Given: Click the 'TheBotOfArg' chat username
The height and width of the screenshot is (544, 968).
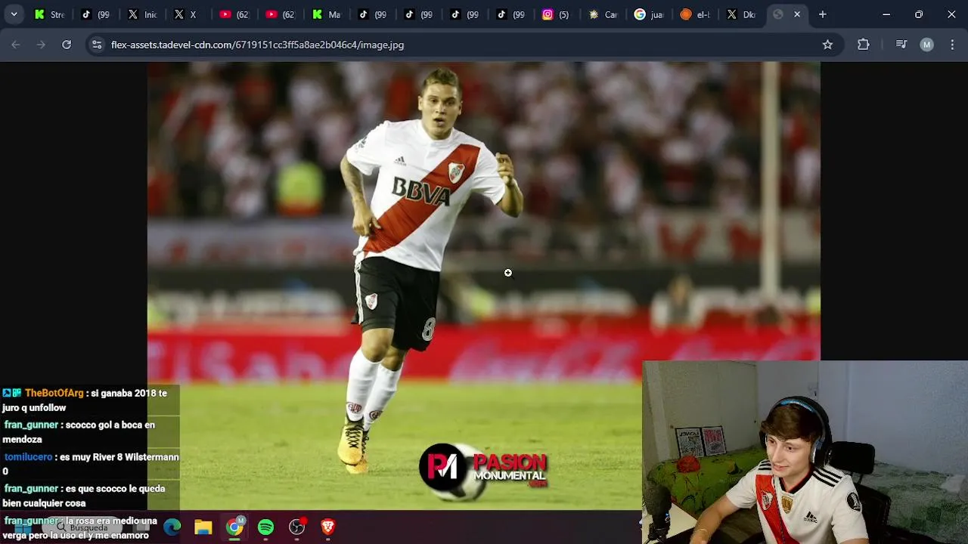Looking at the screenshot, I should coord(54,393).
